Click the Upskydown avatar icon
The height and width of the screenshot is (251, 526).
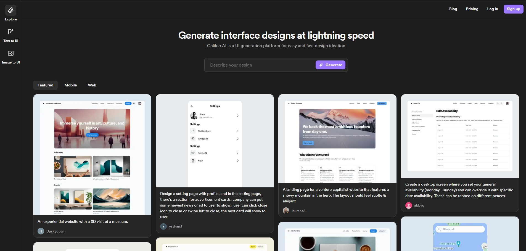[41, 231]
